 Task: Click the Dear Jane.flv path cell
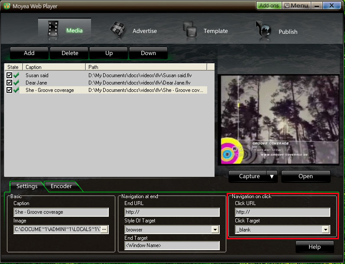point(140,83)
